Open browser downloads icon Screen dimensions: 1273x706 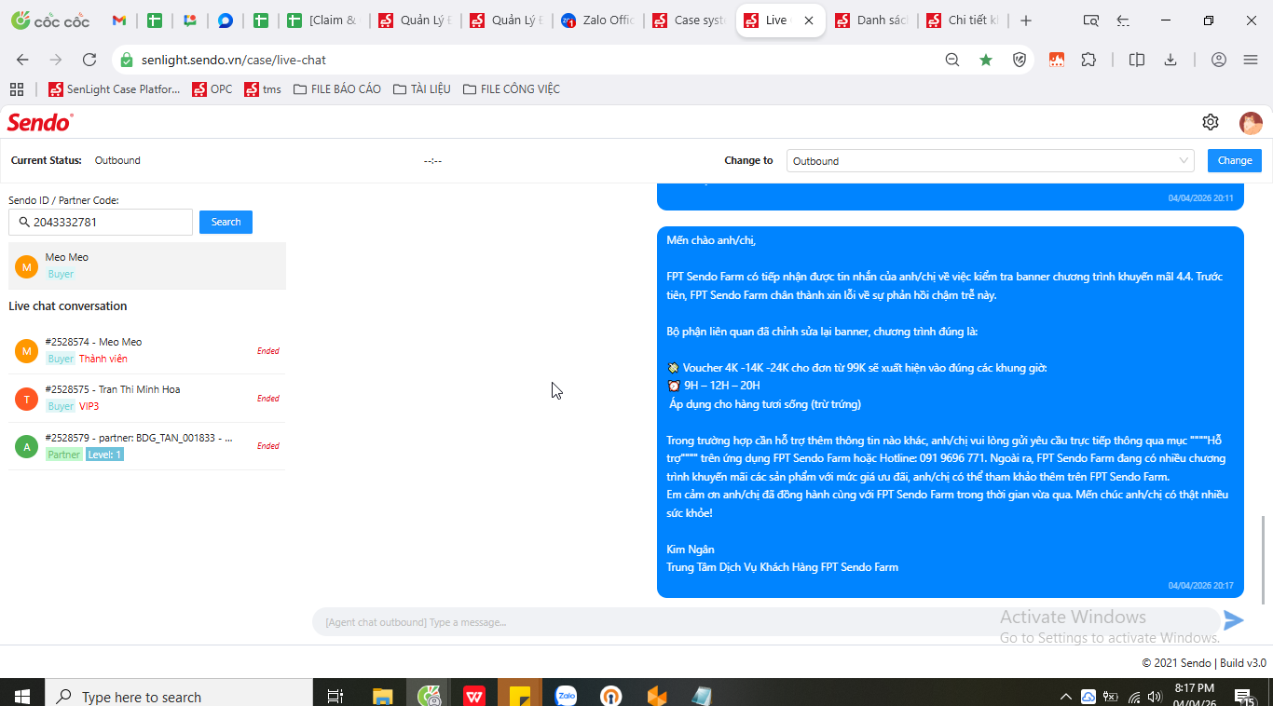click(1170, 60)
